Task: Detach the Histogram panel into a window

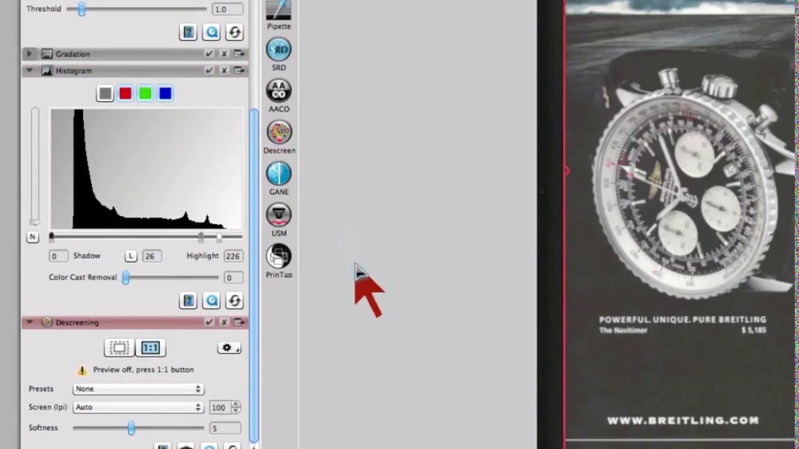Action: [x=239, y=70]
